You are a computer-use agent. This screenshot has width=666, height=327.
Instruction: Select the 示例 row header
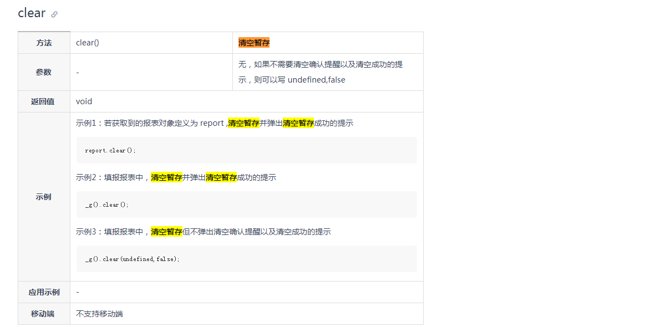point(44,197)
